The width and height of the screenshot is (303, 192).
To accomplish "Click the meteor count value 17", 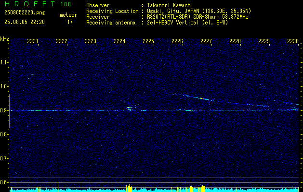I will tap(70, 22).
